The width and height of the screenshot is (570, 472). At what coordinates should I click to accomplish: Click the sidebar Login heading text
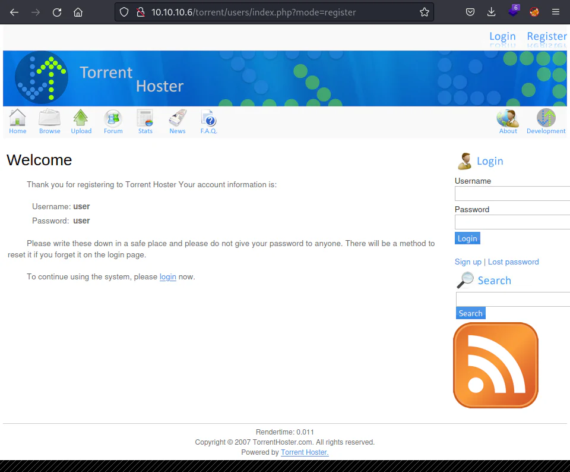click(490, 161)
